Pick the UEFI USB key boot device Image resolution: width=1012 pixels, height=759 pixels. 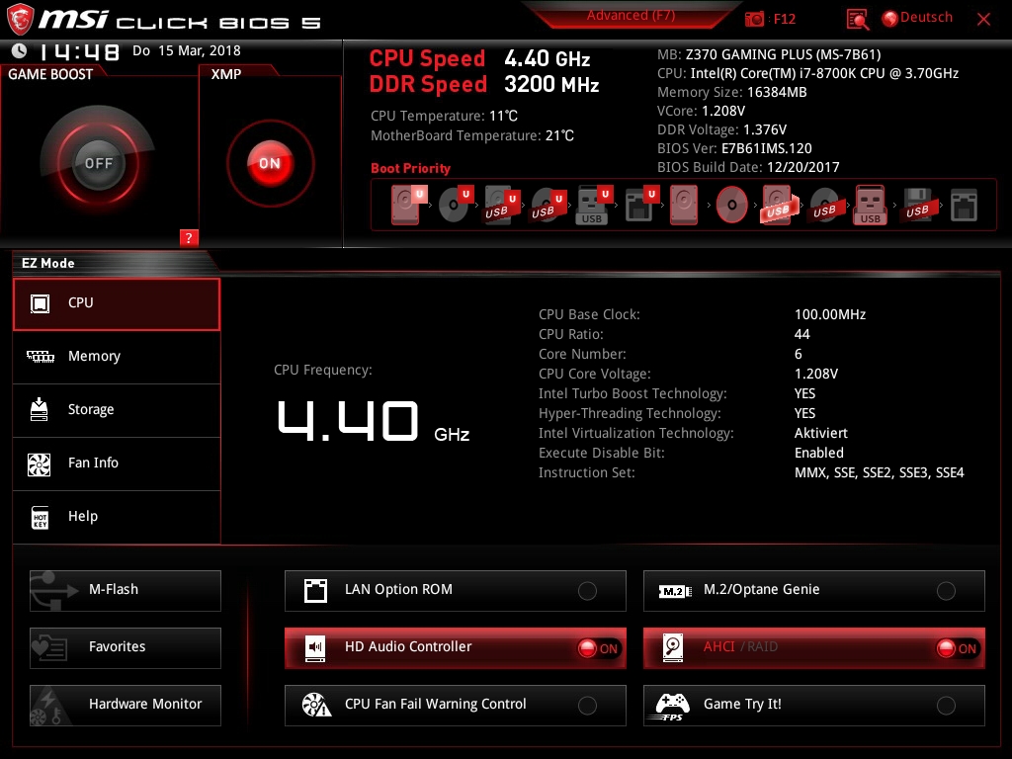pos(594,205)
